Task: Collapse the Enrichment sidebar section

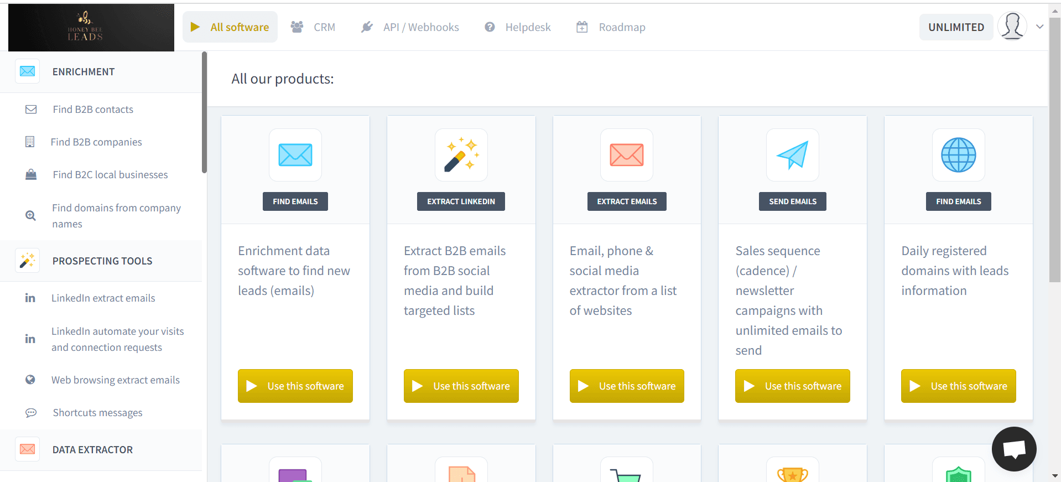Action: click(84, 72)
